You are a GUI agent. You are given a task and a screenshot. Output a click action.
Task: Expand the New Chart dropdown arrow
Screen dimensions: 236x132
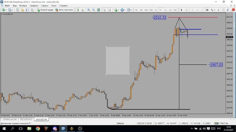[x=6, y=10]
